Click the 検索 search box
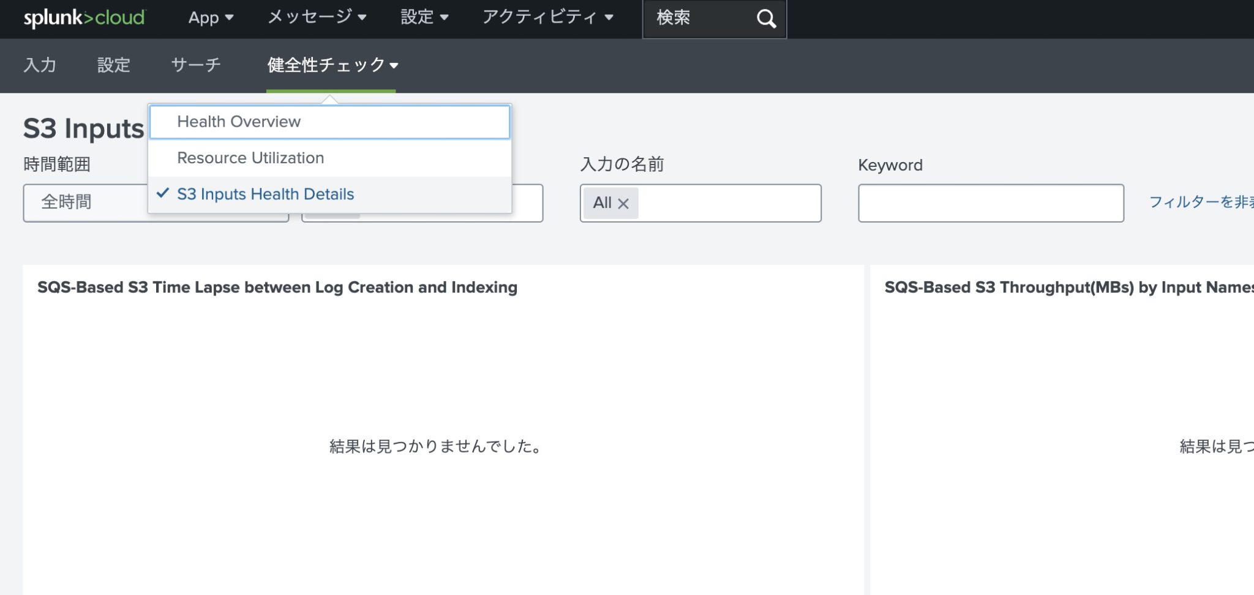This screenshot has width=1254, height=595. pos(698,19)
